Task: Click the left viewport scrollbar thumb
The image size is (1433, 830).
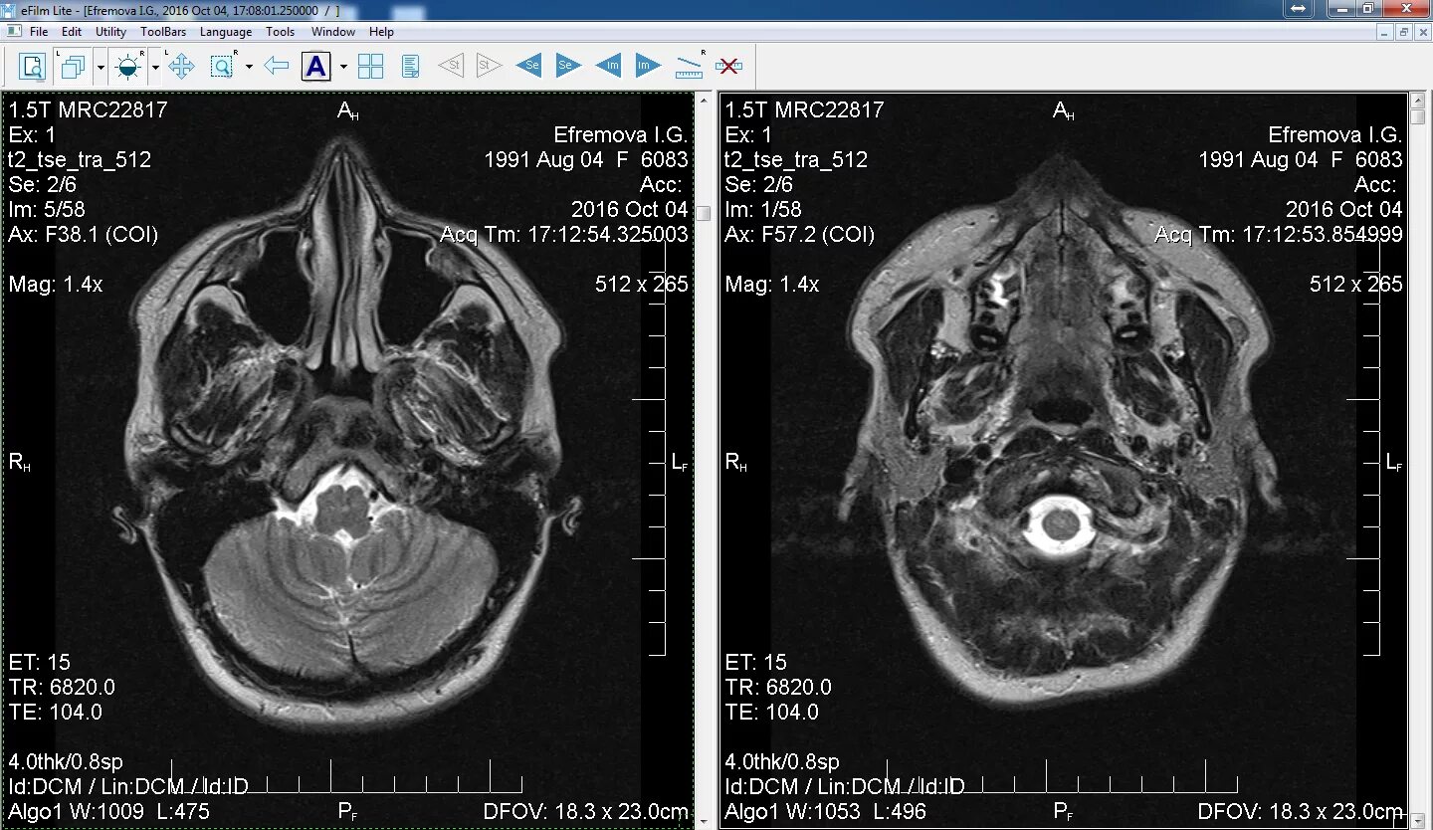Action: [704, 213]
